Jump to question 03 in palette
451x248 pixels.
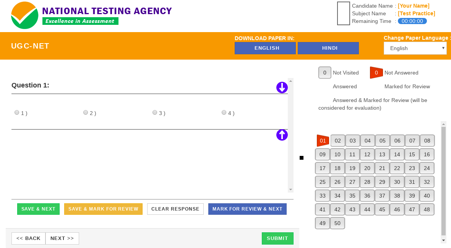(x=353, y=141)
